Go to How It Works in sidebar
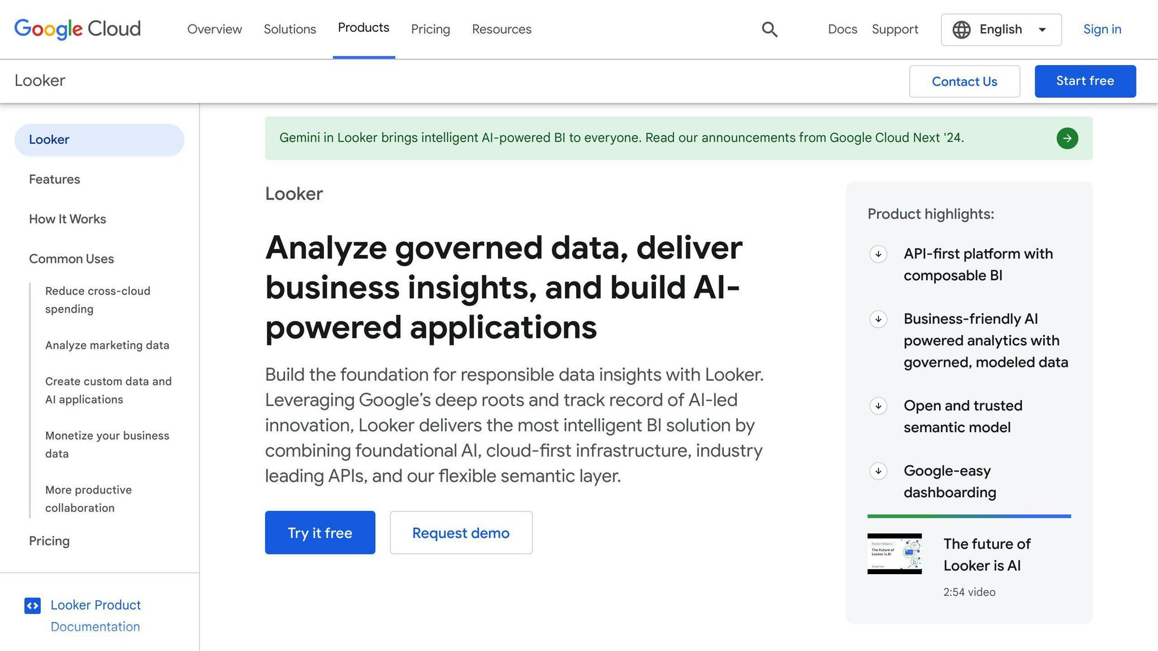This screenshot has width=1158, height=651. [x=67, y=219]
